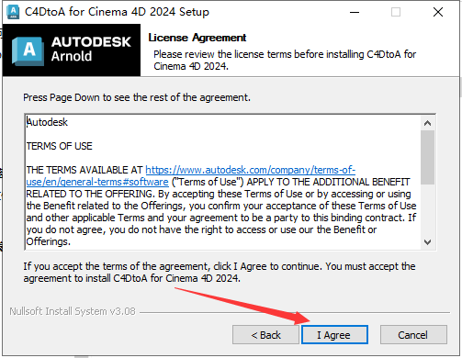The height and width of the screenshot is (358, 462).
Task: Go to the previous step with < Back
Action: [265, 335]
